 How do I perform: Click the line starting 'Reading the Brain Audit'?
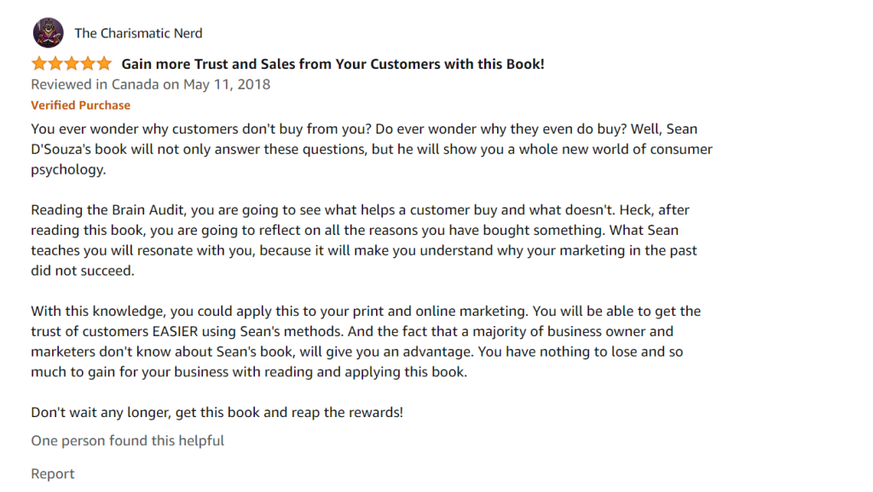pos(361,210)
